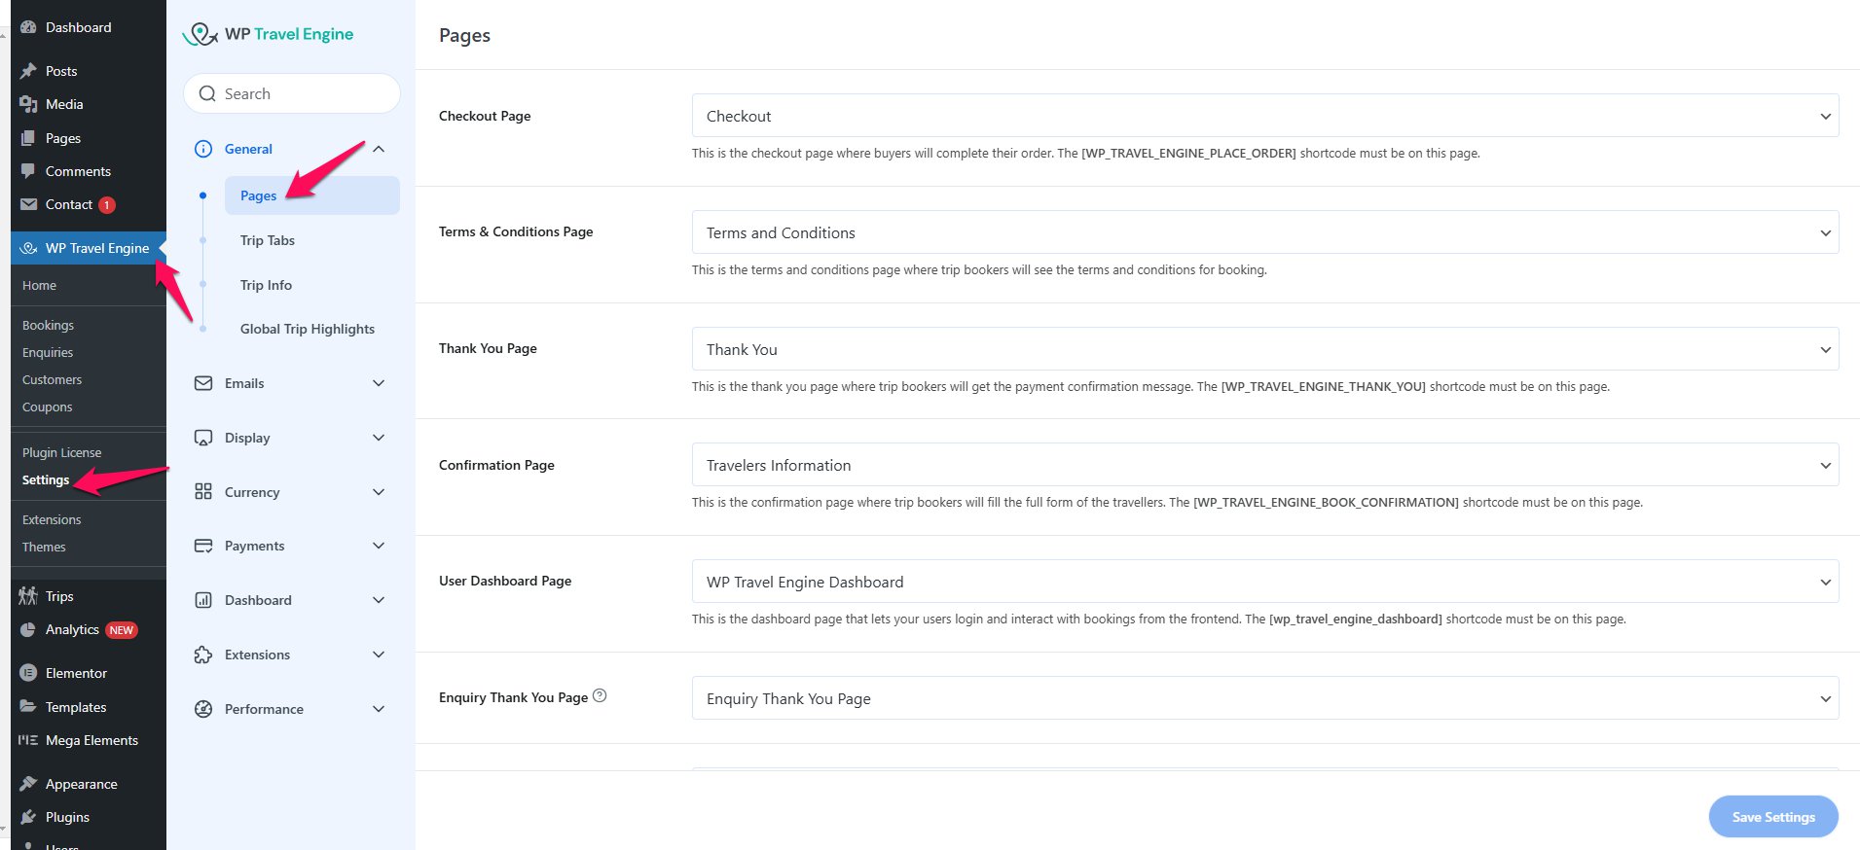Select the Dashboard chart icon
This screenshot has height=850, width=1860.
(201, 600)
